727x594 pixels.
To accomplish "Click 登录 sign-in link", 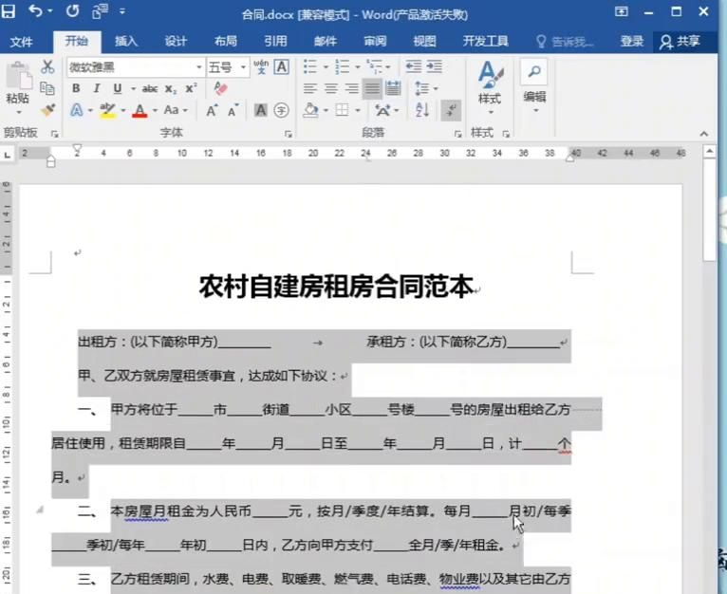I will tap(632, 41).
